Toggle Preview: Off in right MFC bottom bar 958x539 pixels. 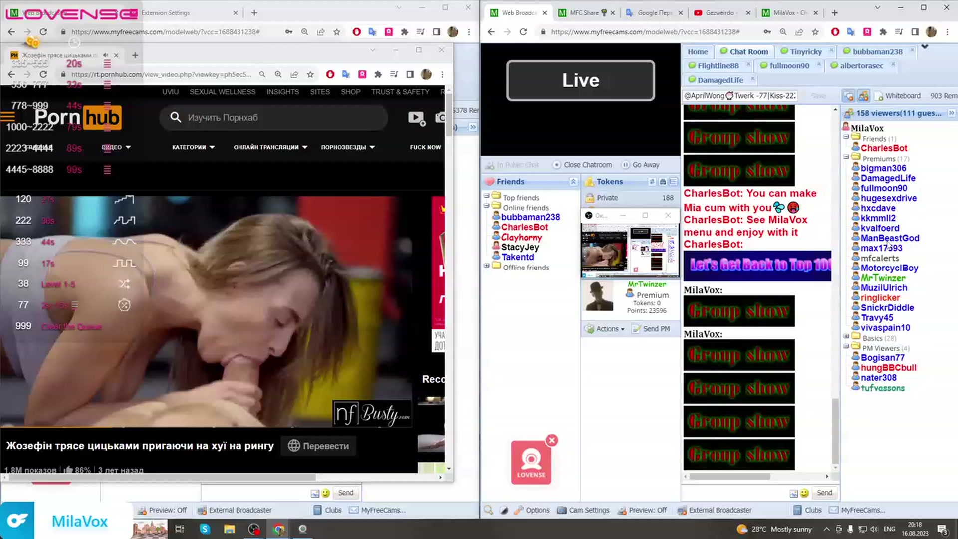pos(642,510)
